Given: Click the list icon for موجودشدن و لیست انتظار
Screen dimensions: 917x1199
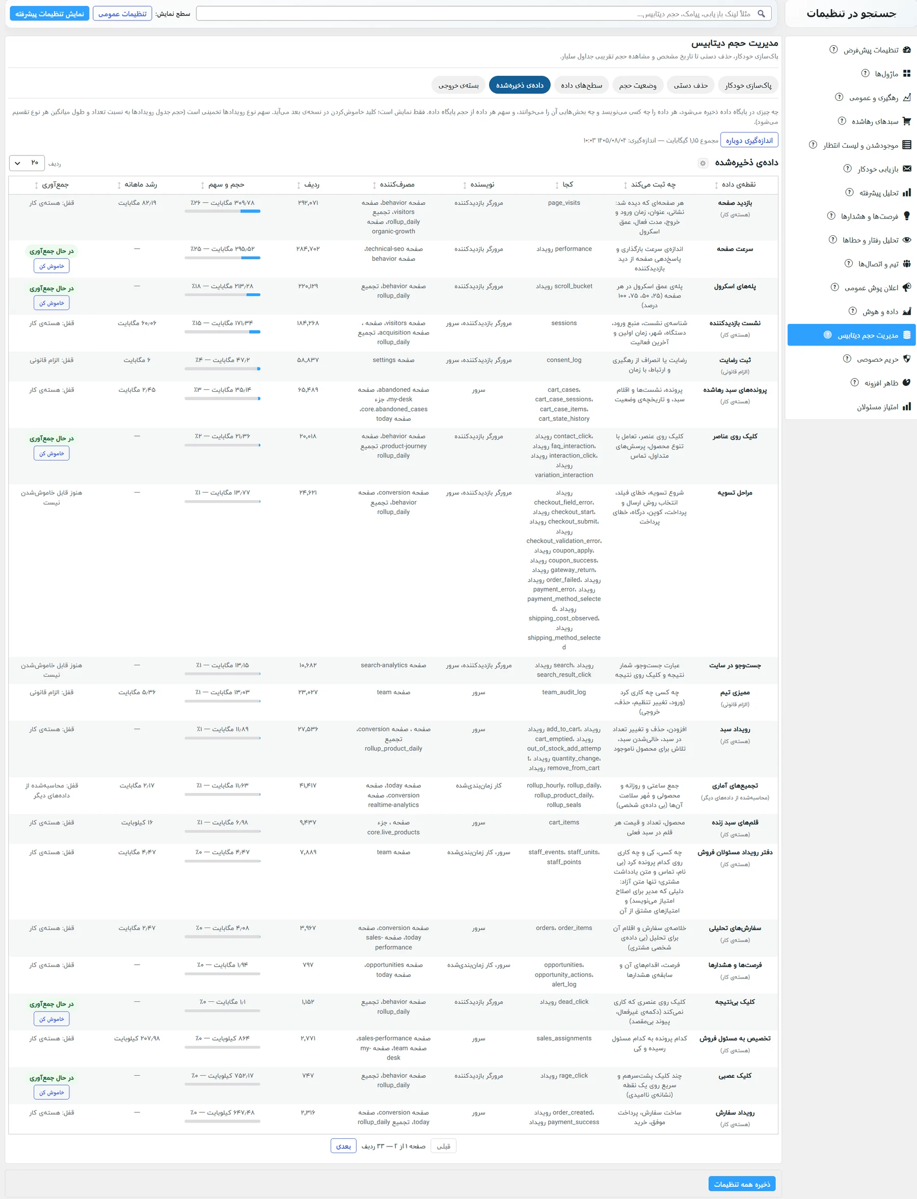Looking at the screenshot, I should [x=907, y=145].
